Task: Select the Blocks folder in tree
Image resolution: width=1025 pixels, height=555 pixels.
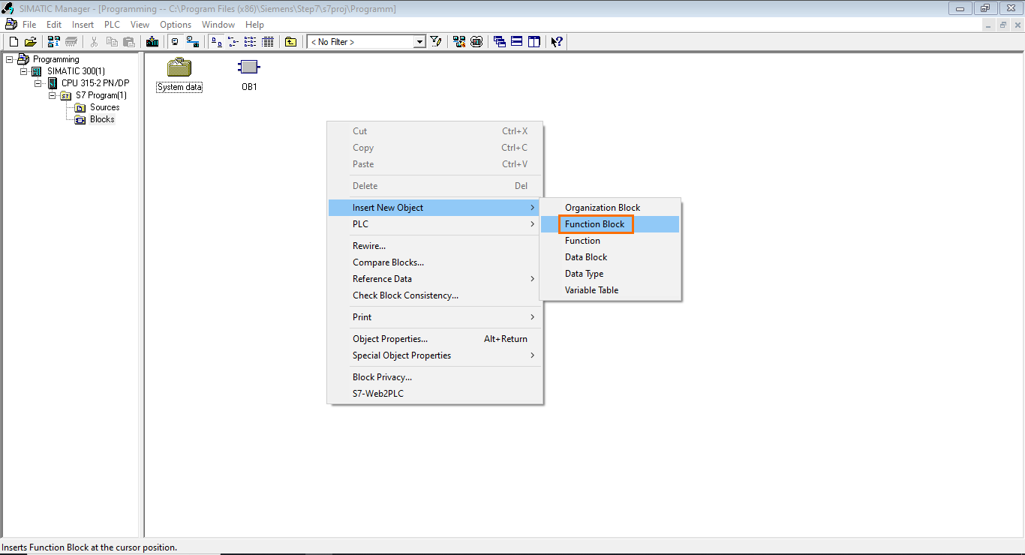Action: (102, 119)
